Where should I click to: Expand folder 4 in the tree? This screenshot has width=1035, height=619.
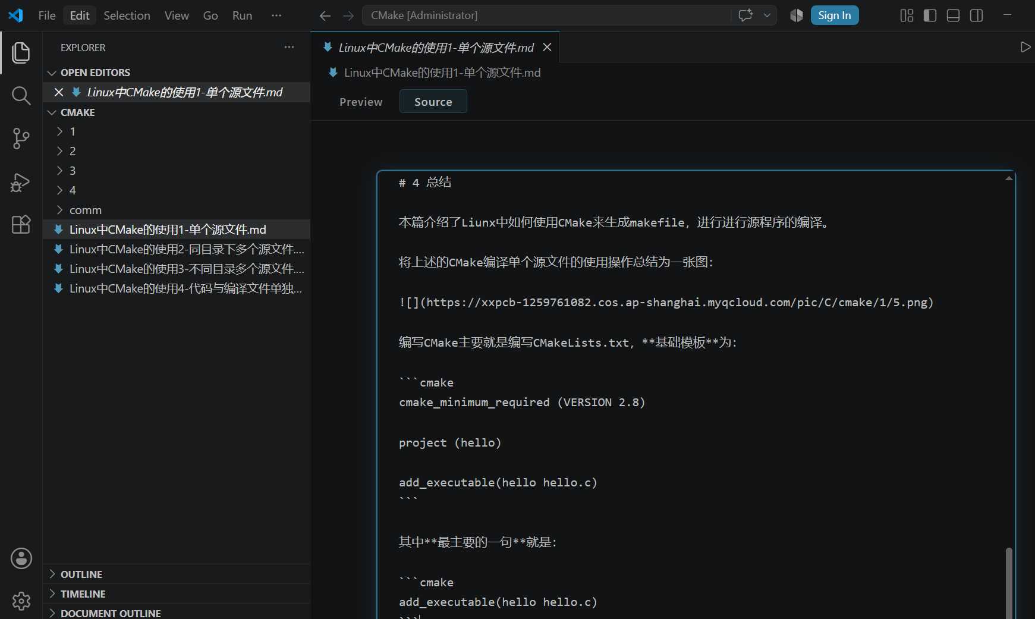click(x=177, y=190)
